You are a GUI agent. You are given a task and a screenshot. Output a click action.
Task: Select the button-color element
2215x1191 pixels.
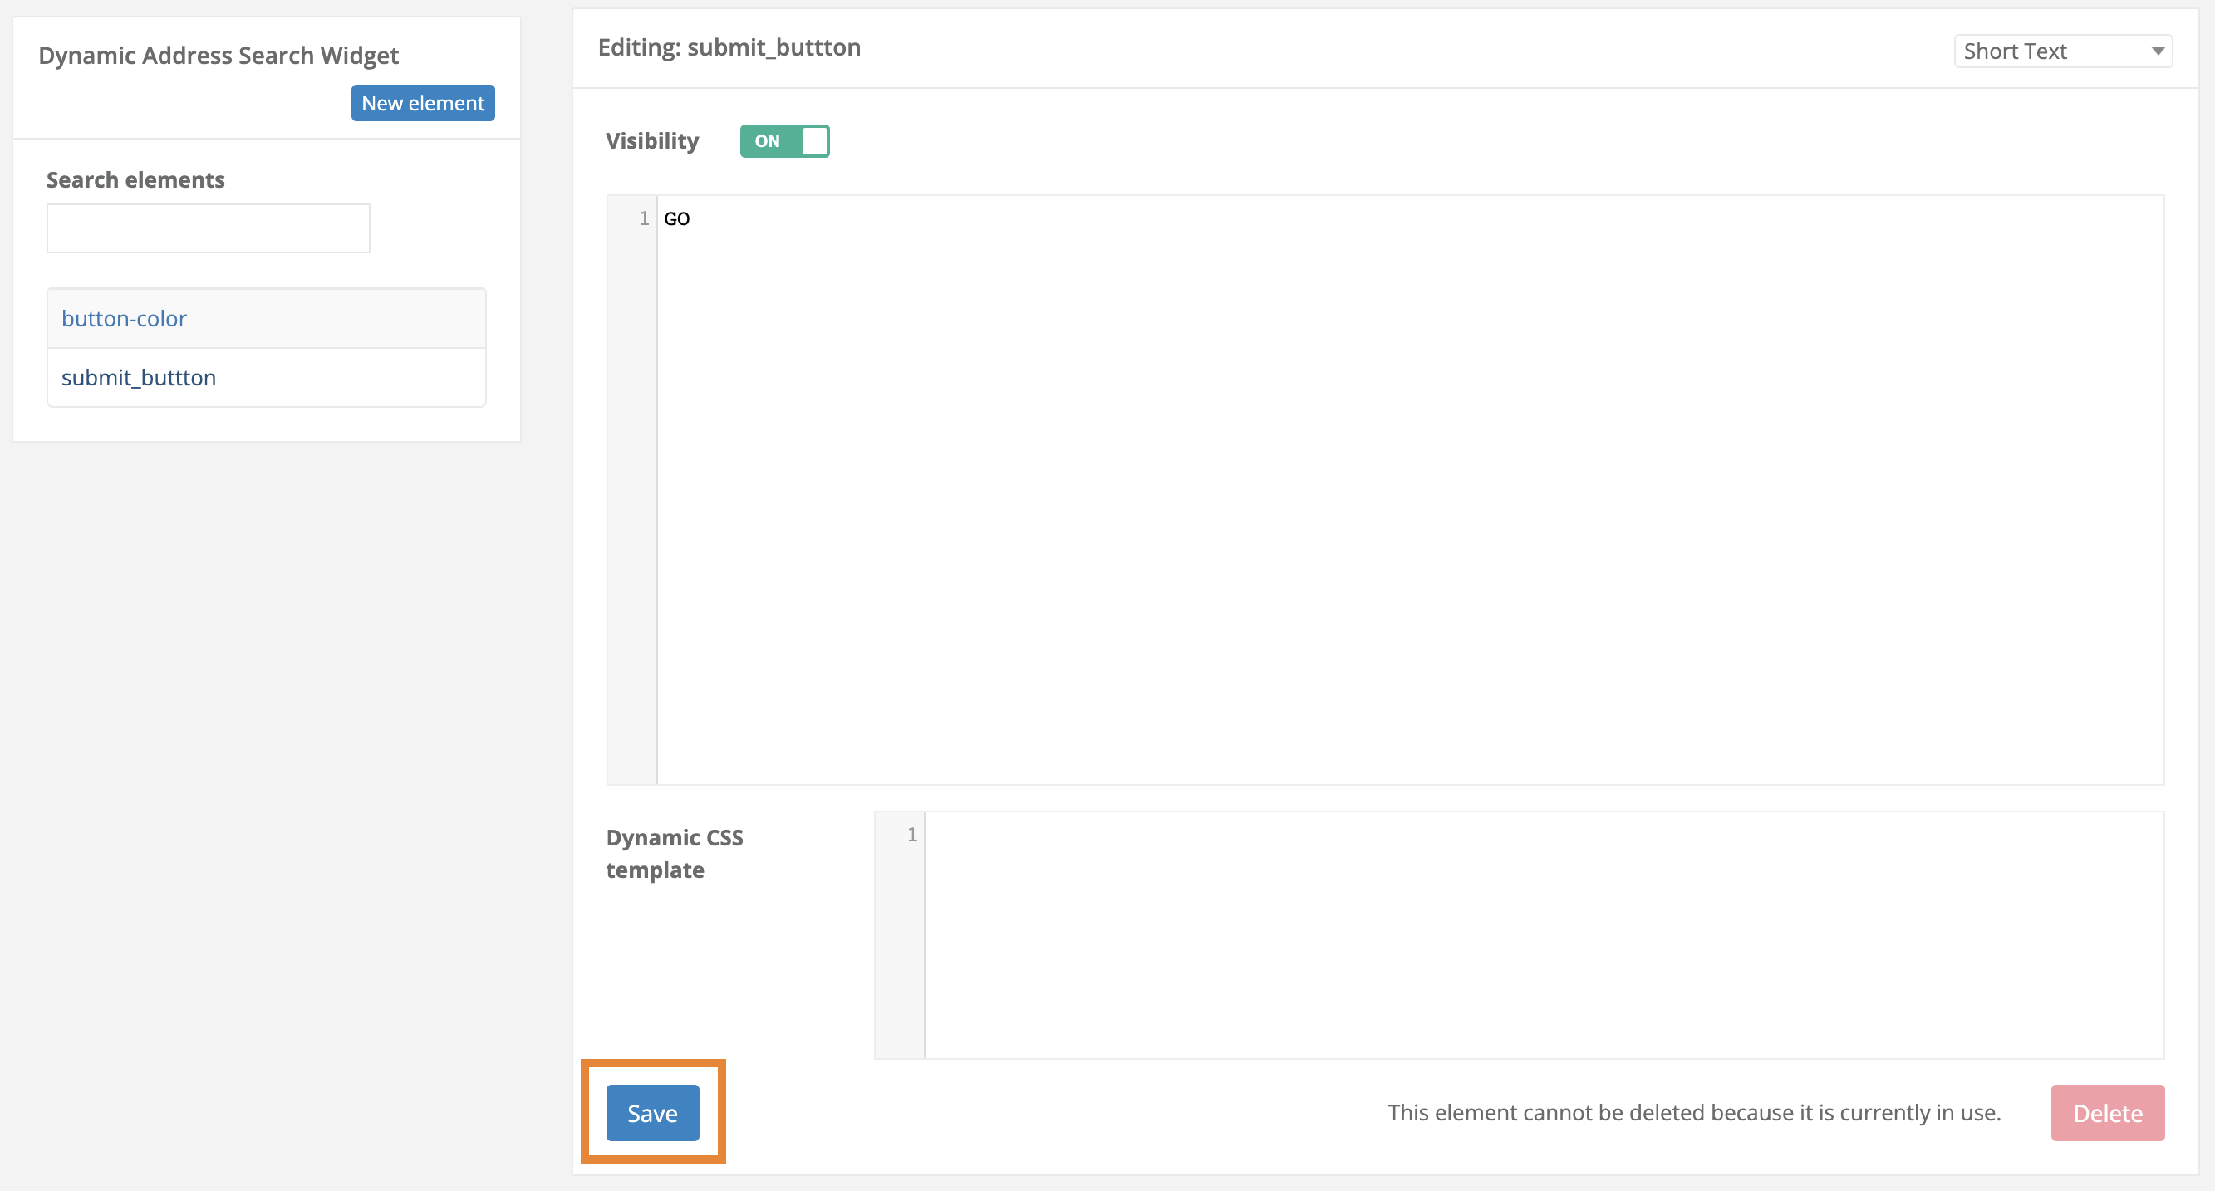[124, 318]
